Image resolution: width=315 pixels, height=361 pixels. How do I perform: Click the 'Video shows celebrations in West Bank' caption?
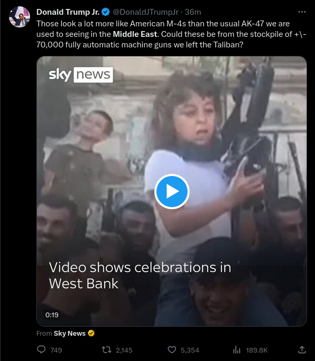pyautogui.click(x=140, y=275)
